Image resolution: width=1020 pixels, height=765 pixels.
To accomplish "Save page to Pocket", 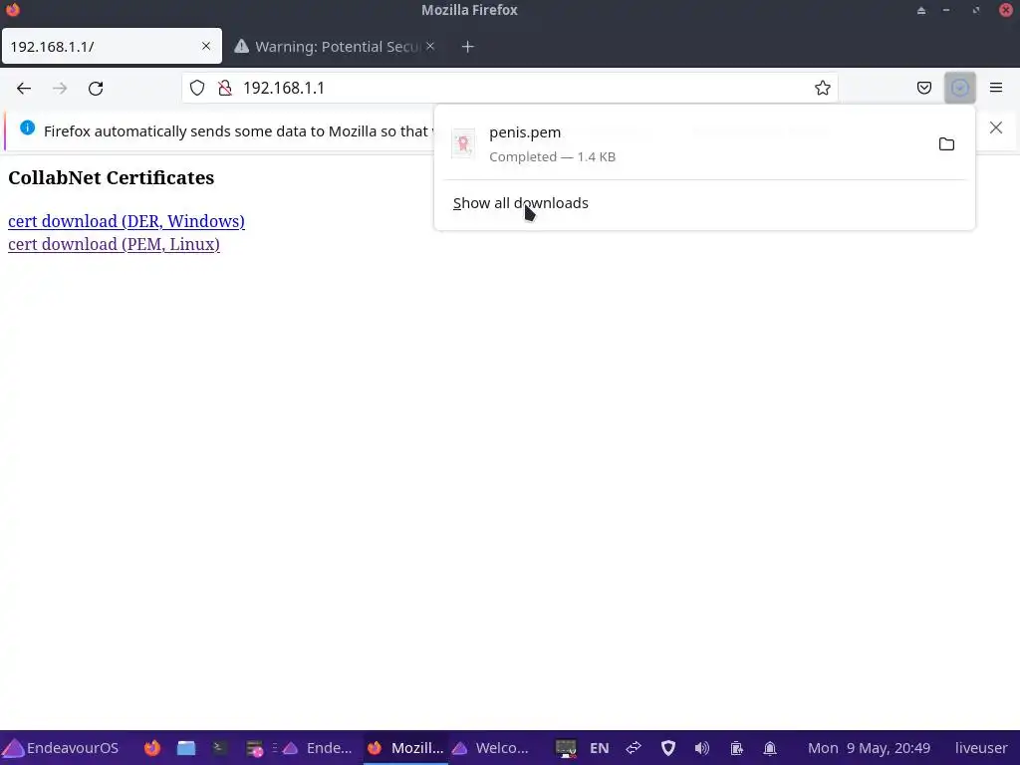I will point(923,88).
